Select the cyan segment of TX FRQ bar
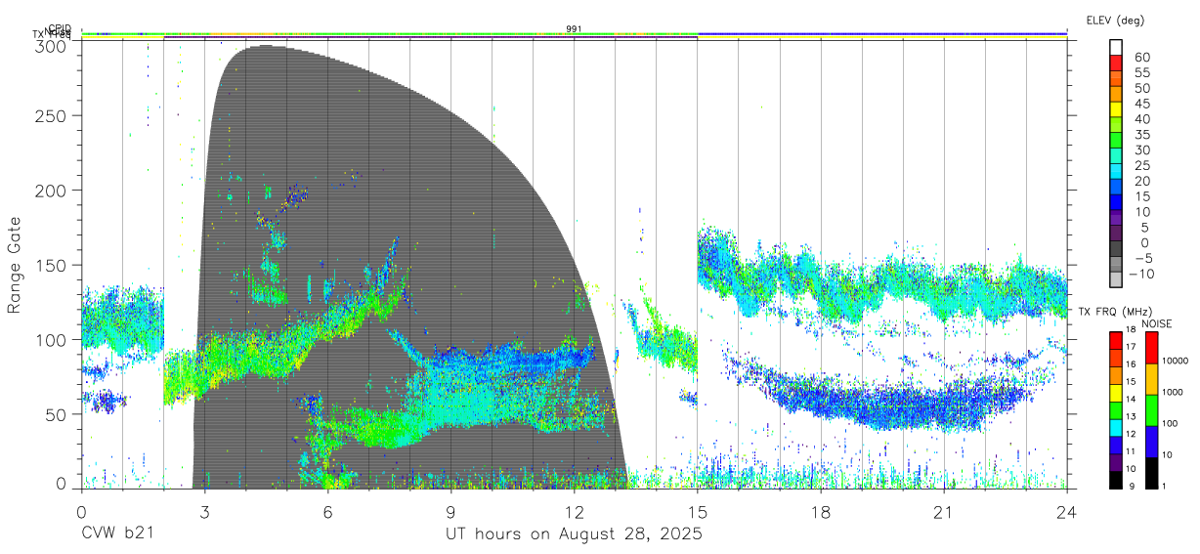Screen dimensions: 1200x554 [x=1117, y=427]
